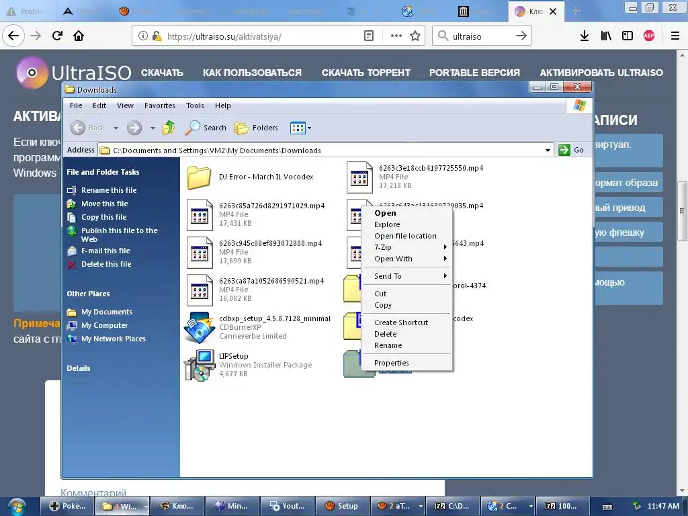Click the ultraiso search box
The height and width of the screenshot is (516, 688).
[481, 36]
